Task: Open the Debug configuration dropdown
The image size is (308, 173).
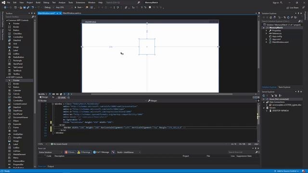Action: coord(49,8)
